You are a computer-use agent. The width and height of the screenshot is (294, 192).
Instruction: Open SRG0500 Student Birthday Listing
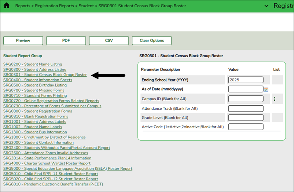tap(35, 85)
